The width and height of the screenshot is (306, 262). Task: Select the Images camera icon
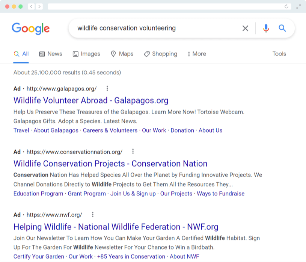[75, 54]
